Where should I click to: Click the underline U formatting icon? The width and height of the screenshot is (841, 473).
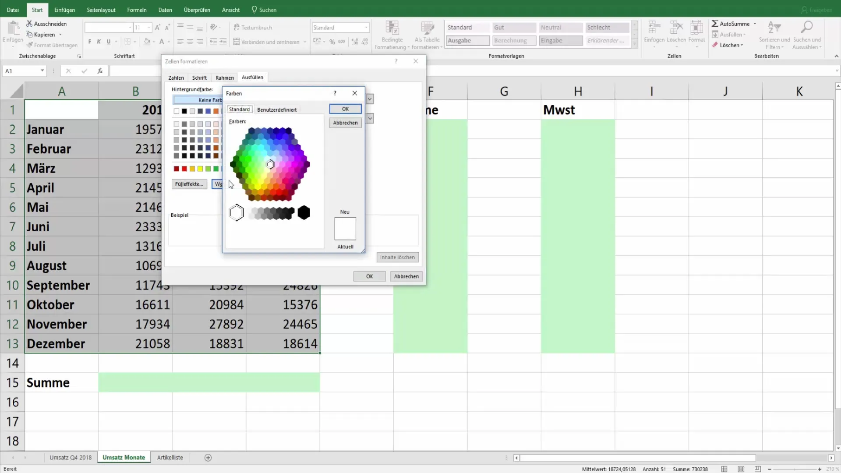pos(109,42)
